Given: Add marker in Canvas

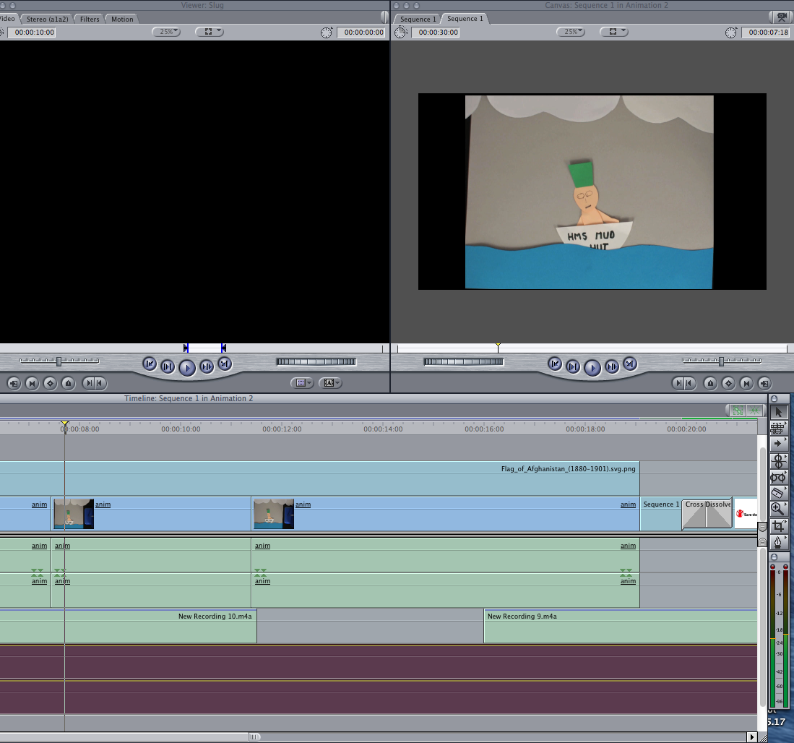Looking at the screenshot, I should coord(710,383).
